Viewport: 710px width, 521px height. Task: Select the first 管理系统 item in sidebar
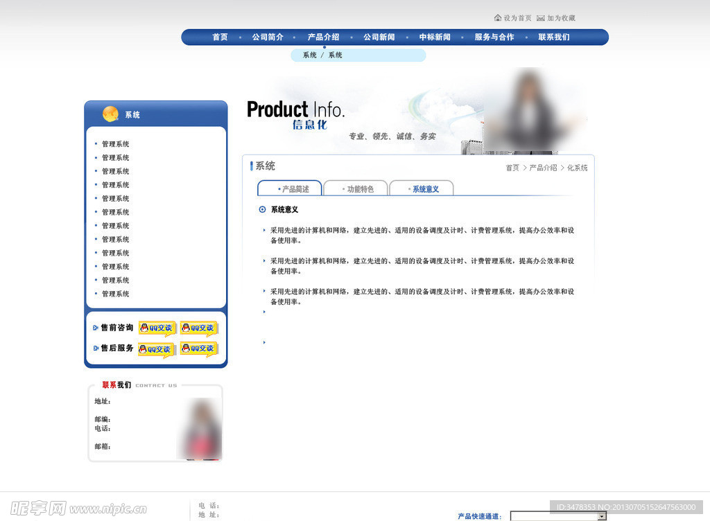(114, 144)
